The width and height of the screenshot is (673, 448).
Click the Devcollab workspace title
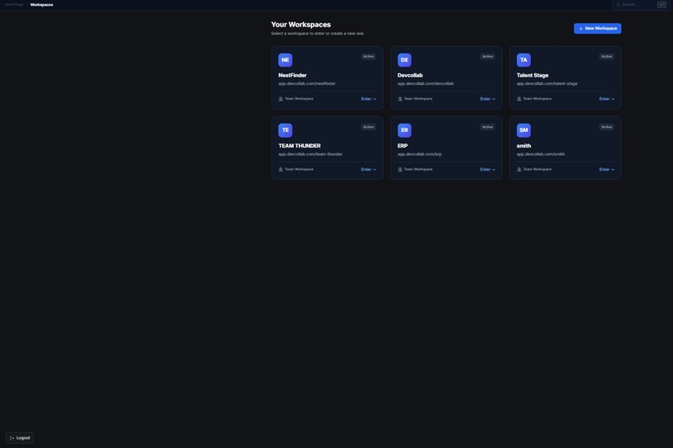pos(410,75)
